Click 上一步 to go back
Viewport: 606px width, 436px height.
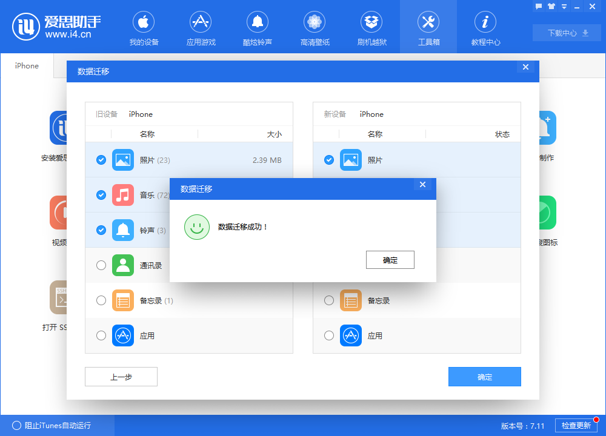pos(121,376)
